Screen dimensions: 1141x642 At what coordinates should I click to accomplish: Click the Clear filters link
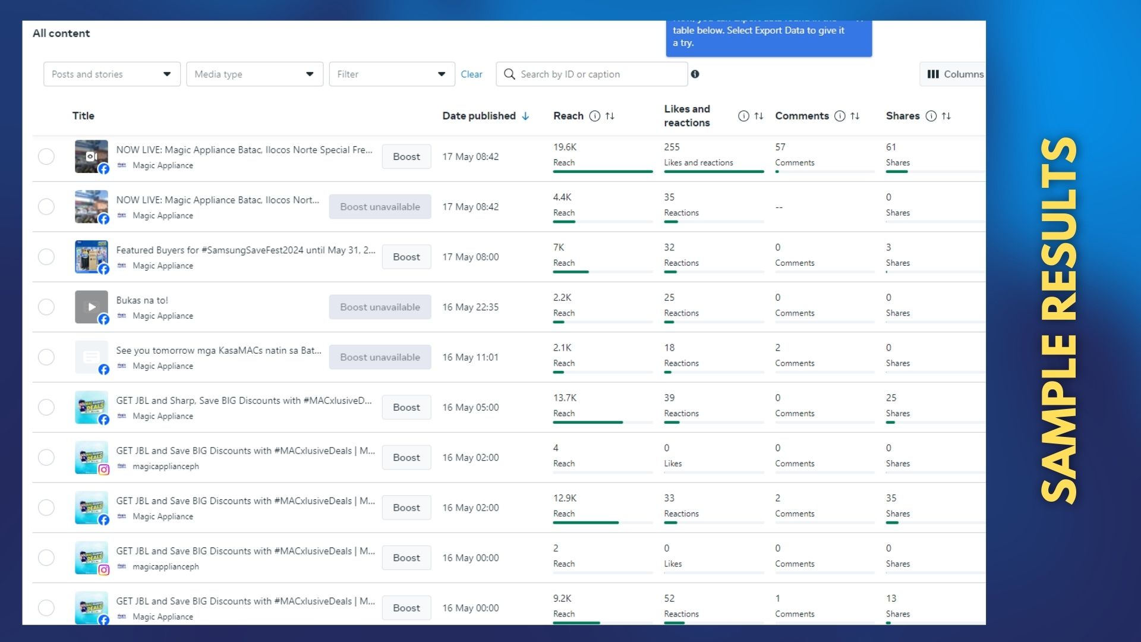tap(471, 74)
